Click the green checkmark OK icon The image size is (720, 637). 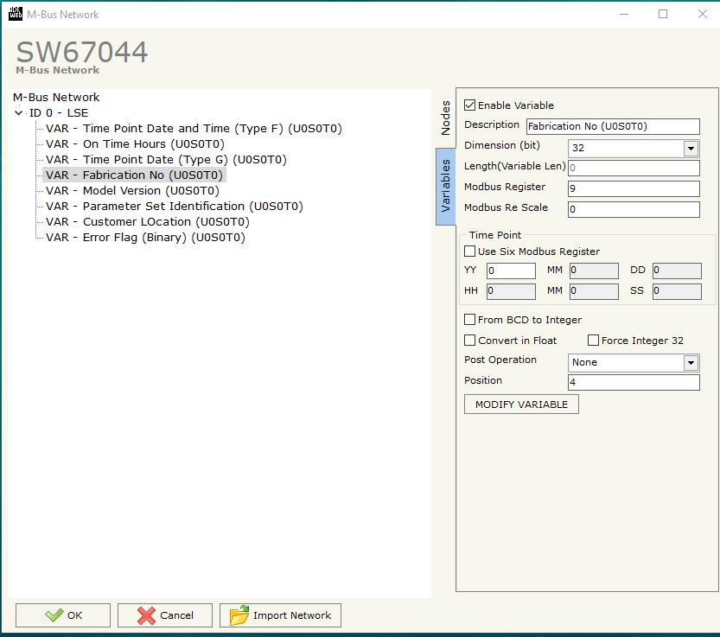pyautogui.click(x=54, y=615)
